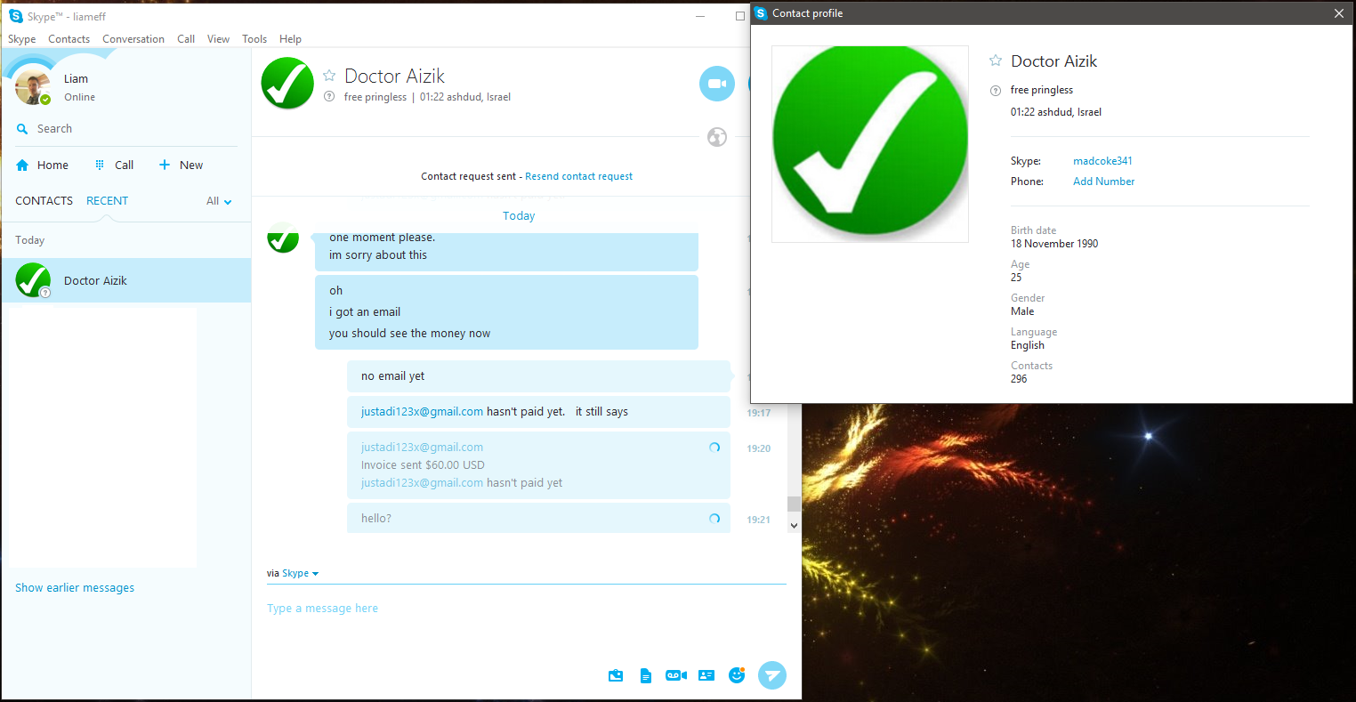
Task: Click 'you should see the money now' message
Action: point(409,334)
